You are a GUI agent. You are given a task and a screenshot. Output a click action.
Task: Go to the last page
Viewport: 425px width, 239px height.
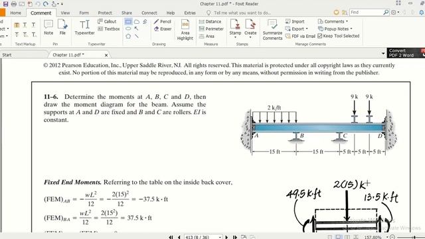pos(234,237)
